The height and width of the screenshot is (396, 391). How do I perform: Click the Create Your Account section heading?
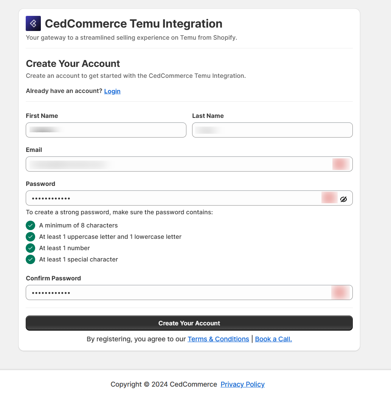coord(73,63)
